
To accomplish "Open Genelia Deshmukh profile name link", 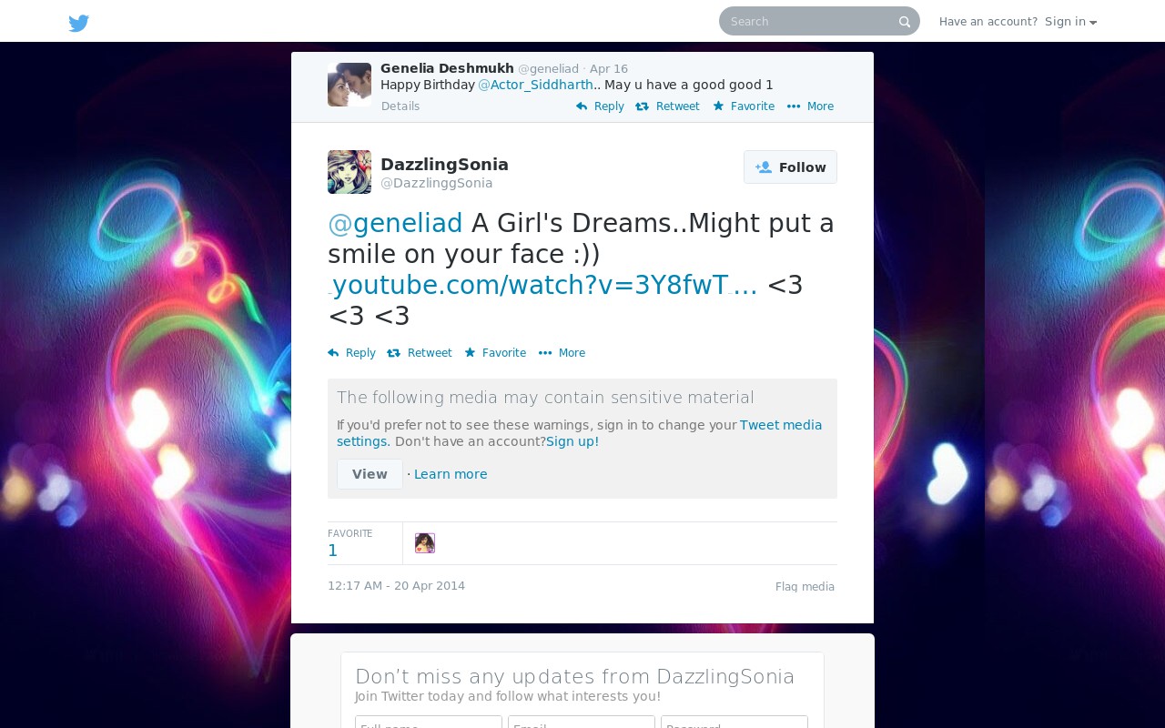I will (x=447, y=68).
